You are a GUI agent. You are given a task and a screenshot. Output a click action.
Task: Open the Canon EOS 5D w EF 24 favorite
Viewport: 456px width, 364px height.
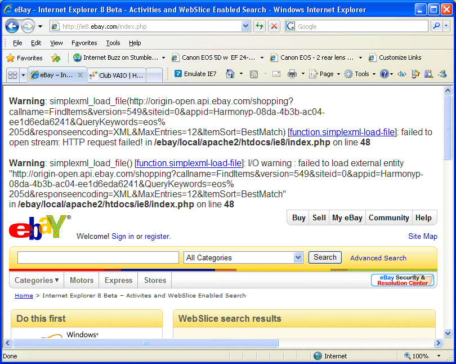213,57
